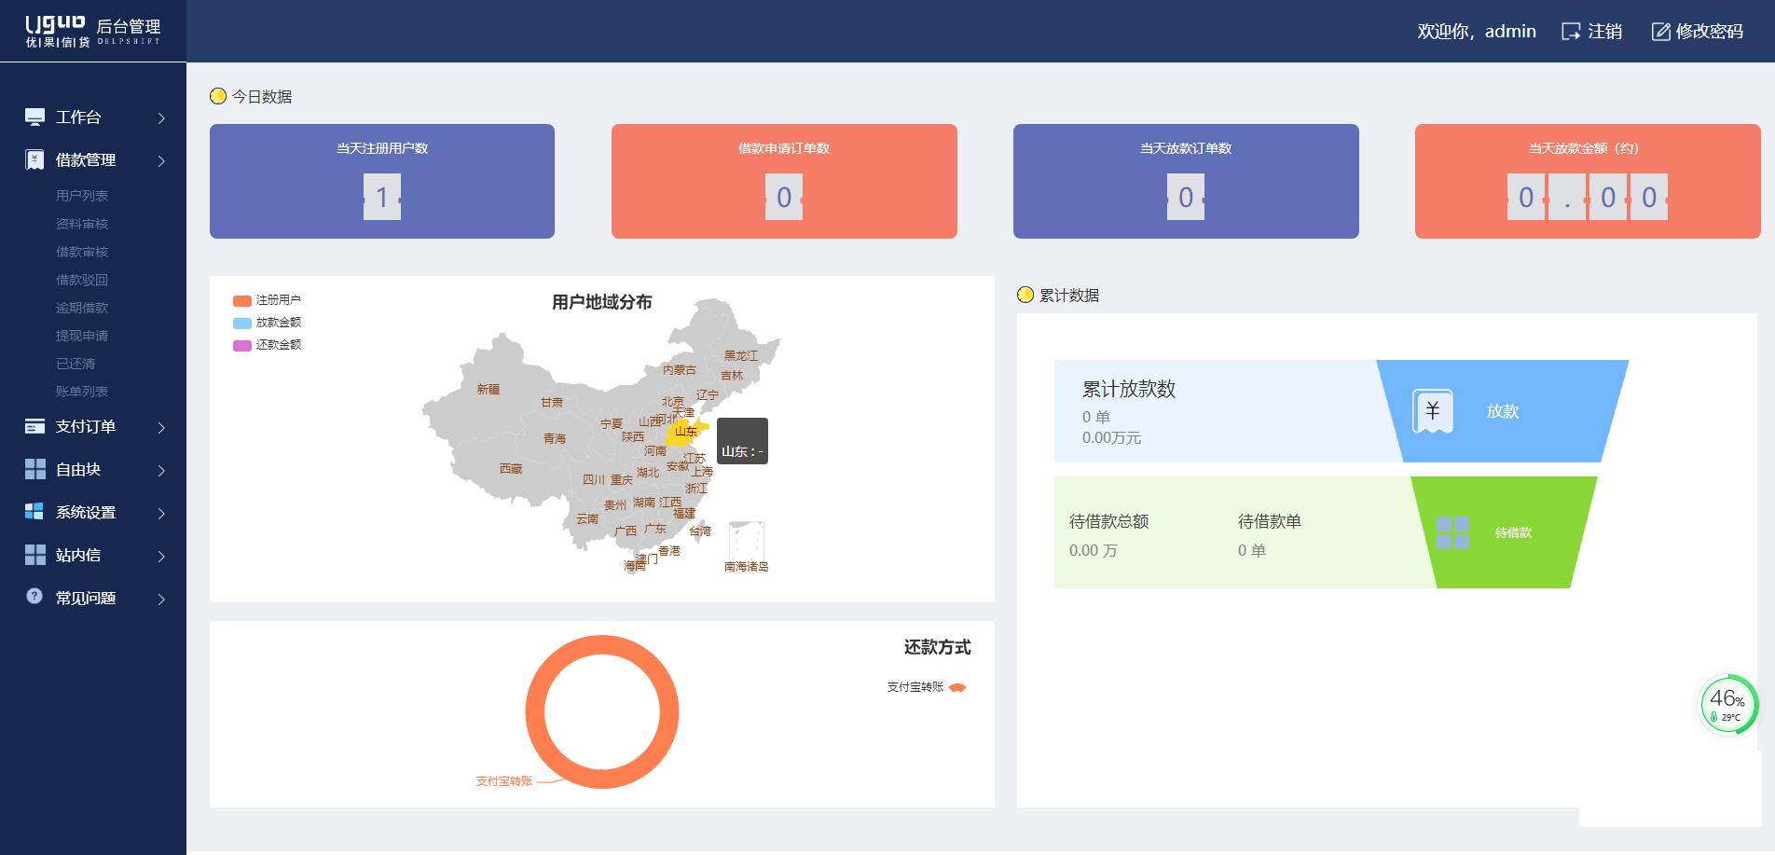Open 逾期借款 submenu item
This screenshot has width=1775, height=855.
[x=82, y=308]
